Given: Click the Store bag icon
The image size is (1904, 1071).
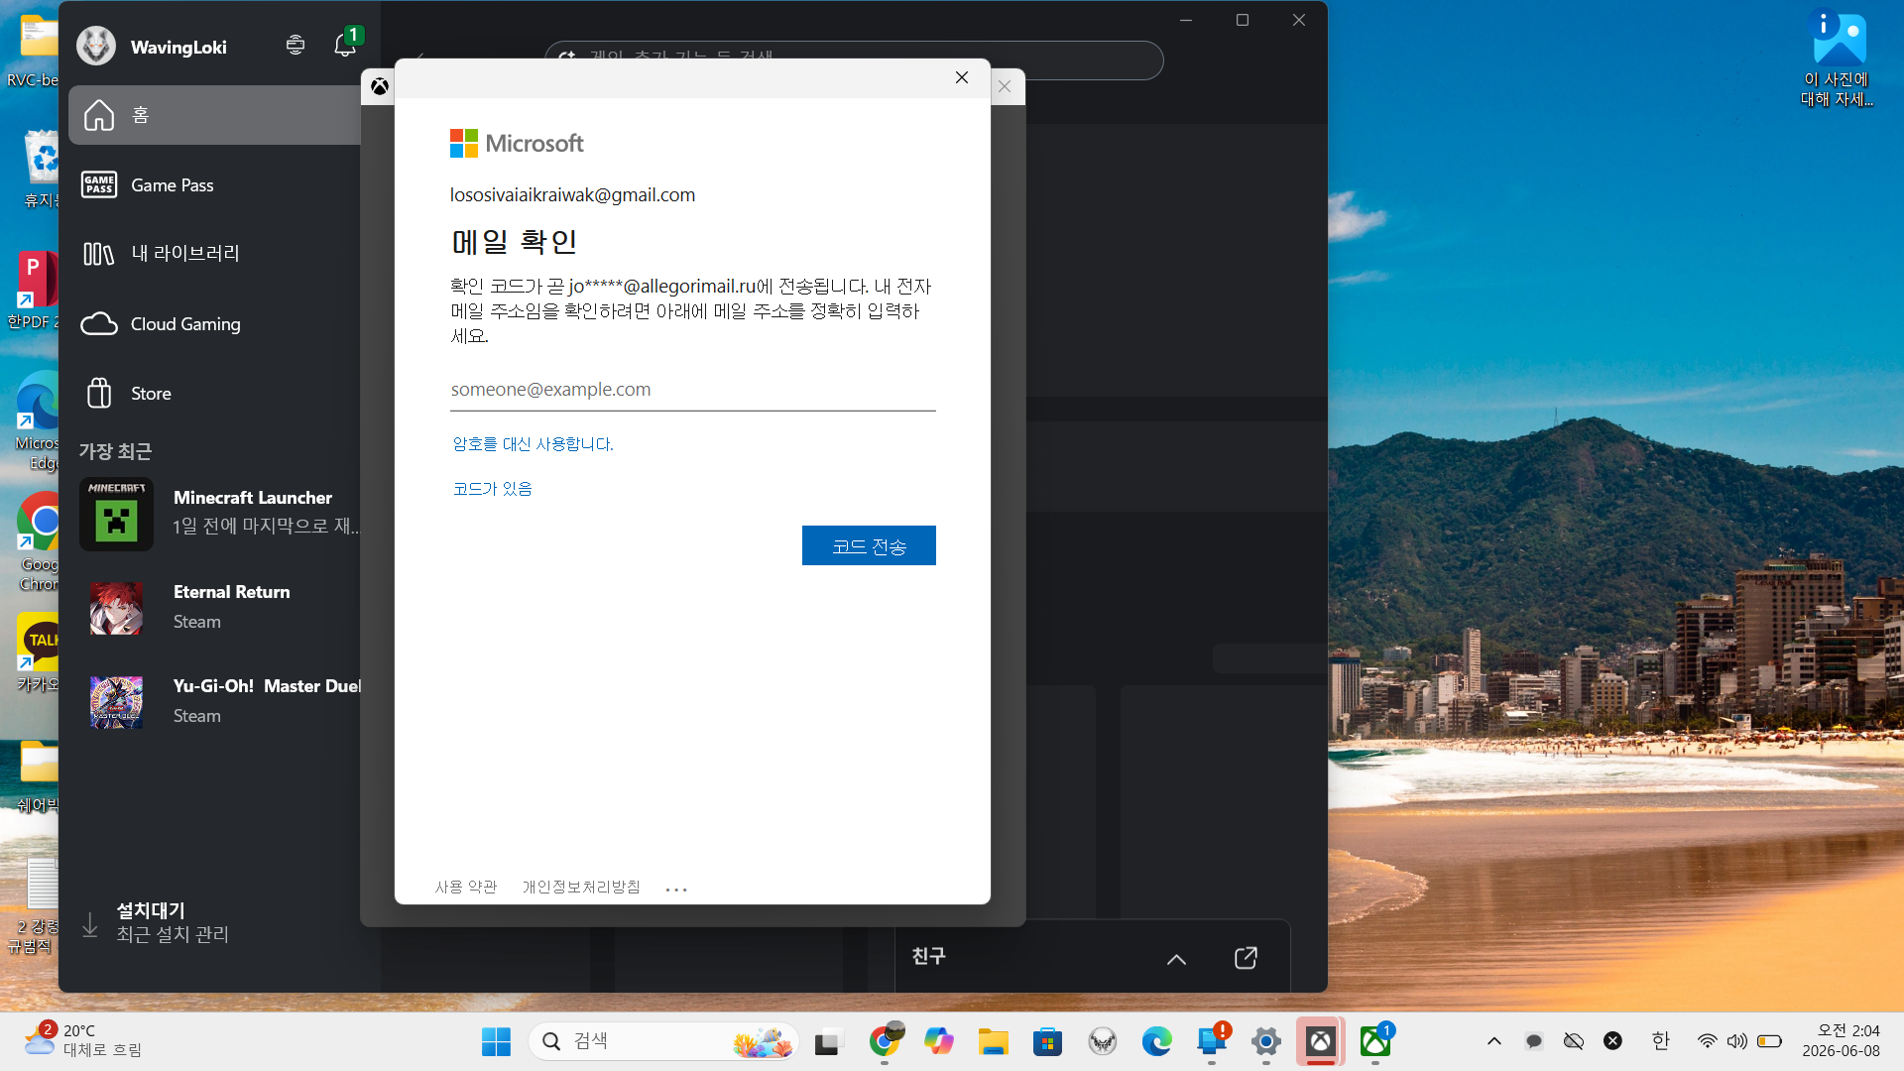Looking at the screenshot, I should 99,394.
